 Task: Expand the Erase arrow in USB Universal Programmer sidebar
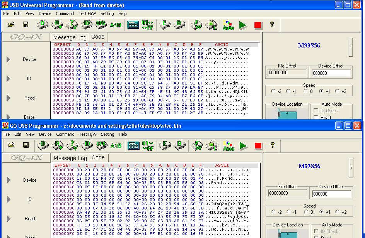[x=9, y=116]
